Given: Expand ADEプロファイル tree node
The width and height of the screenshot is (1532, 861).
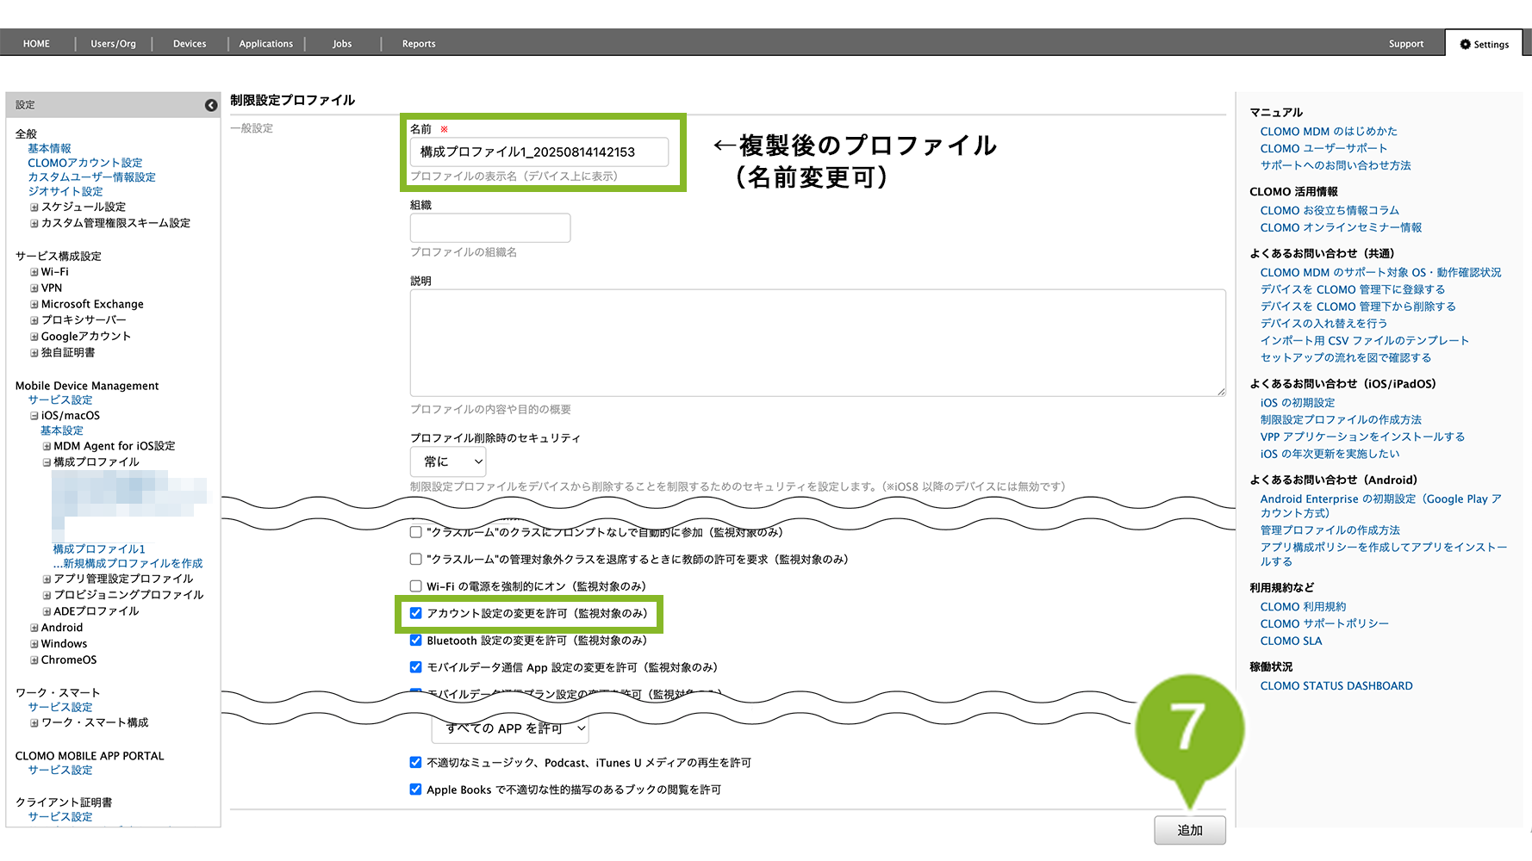Looking at the screenshot, I should (47, 612).
